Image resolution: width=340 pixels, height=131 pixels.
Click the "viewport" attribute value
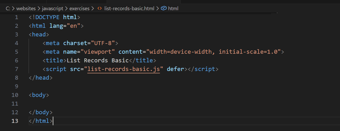tap(98, 52)
